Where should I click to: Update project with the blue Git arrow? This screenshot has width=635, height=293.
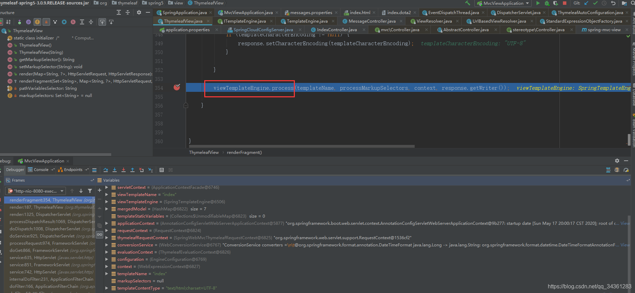(x=586, y=3)
